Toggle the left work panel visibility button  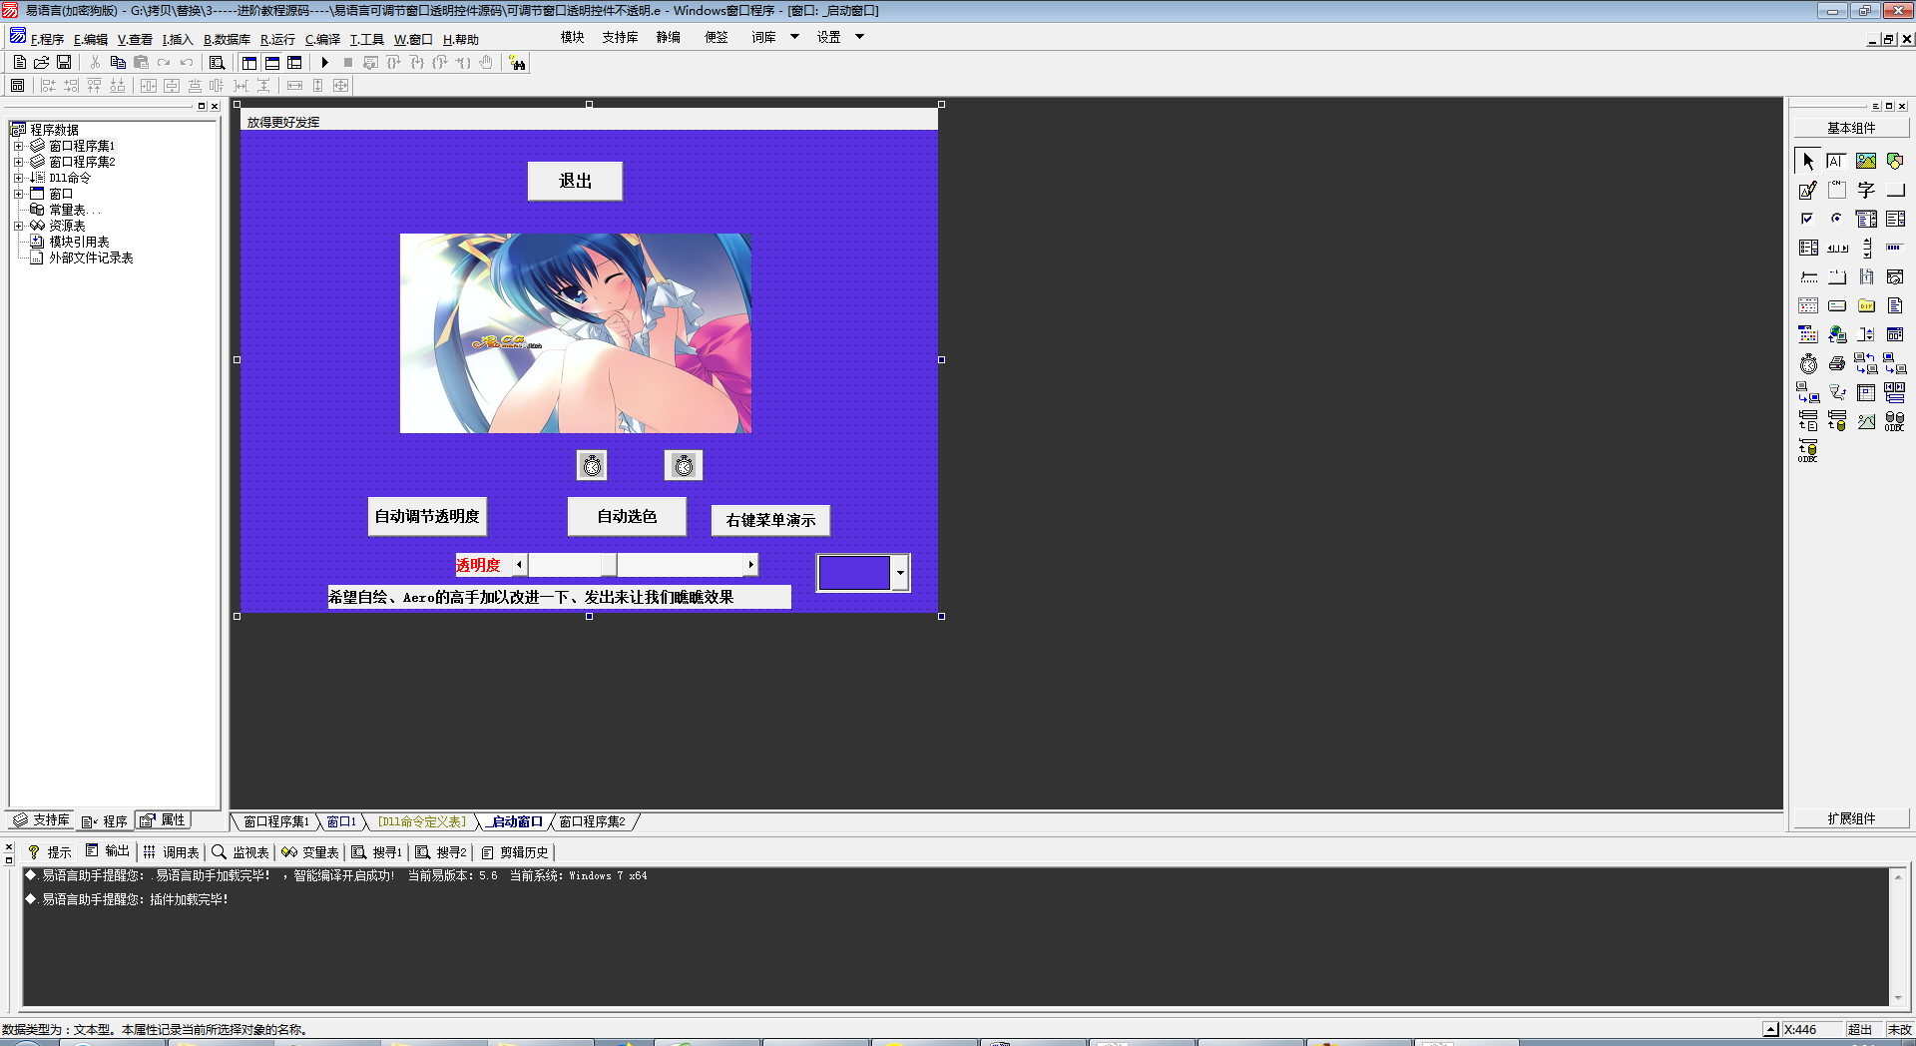pos(249,62)
